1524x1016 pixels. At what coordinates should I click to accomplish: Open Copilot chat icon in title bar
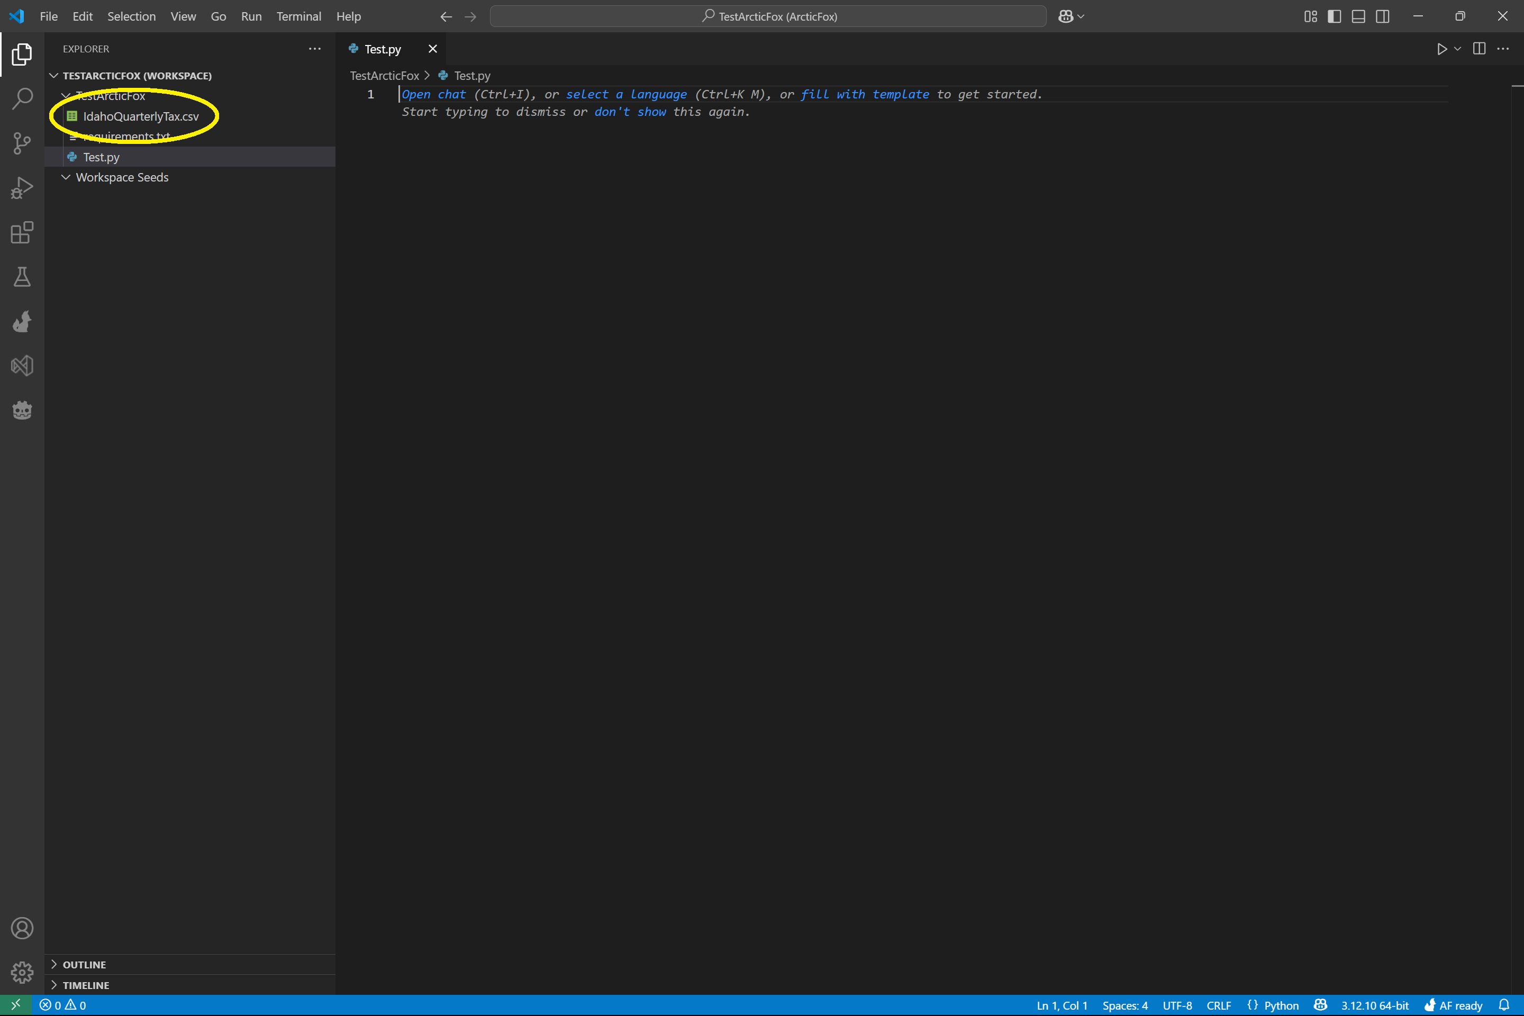point(1065,17)
